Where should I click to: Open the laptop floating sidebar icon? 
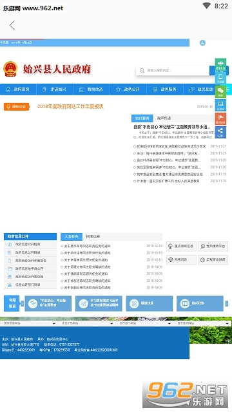(220, 105)
